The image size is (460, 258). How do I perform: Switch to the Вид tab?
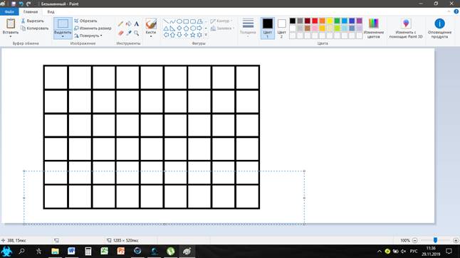point(51,11)
